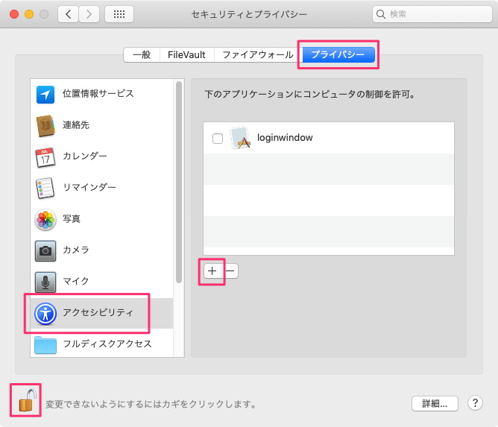Click the 検索 search field
Viewport: 498px width, 427px height.
coord(432,14)
